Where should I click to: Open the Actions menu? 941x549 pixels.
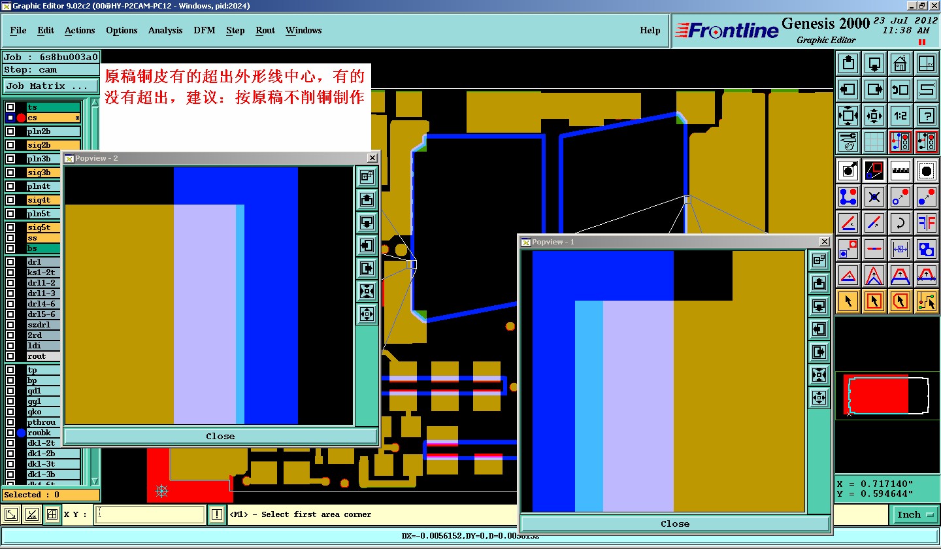80,30
